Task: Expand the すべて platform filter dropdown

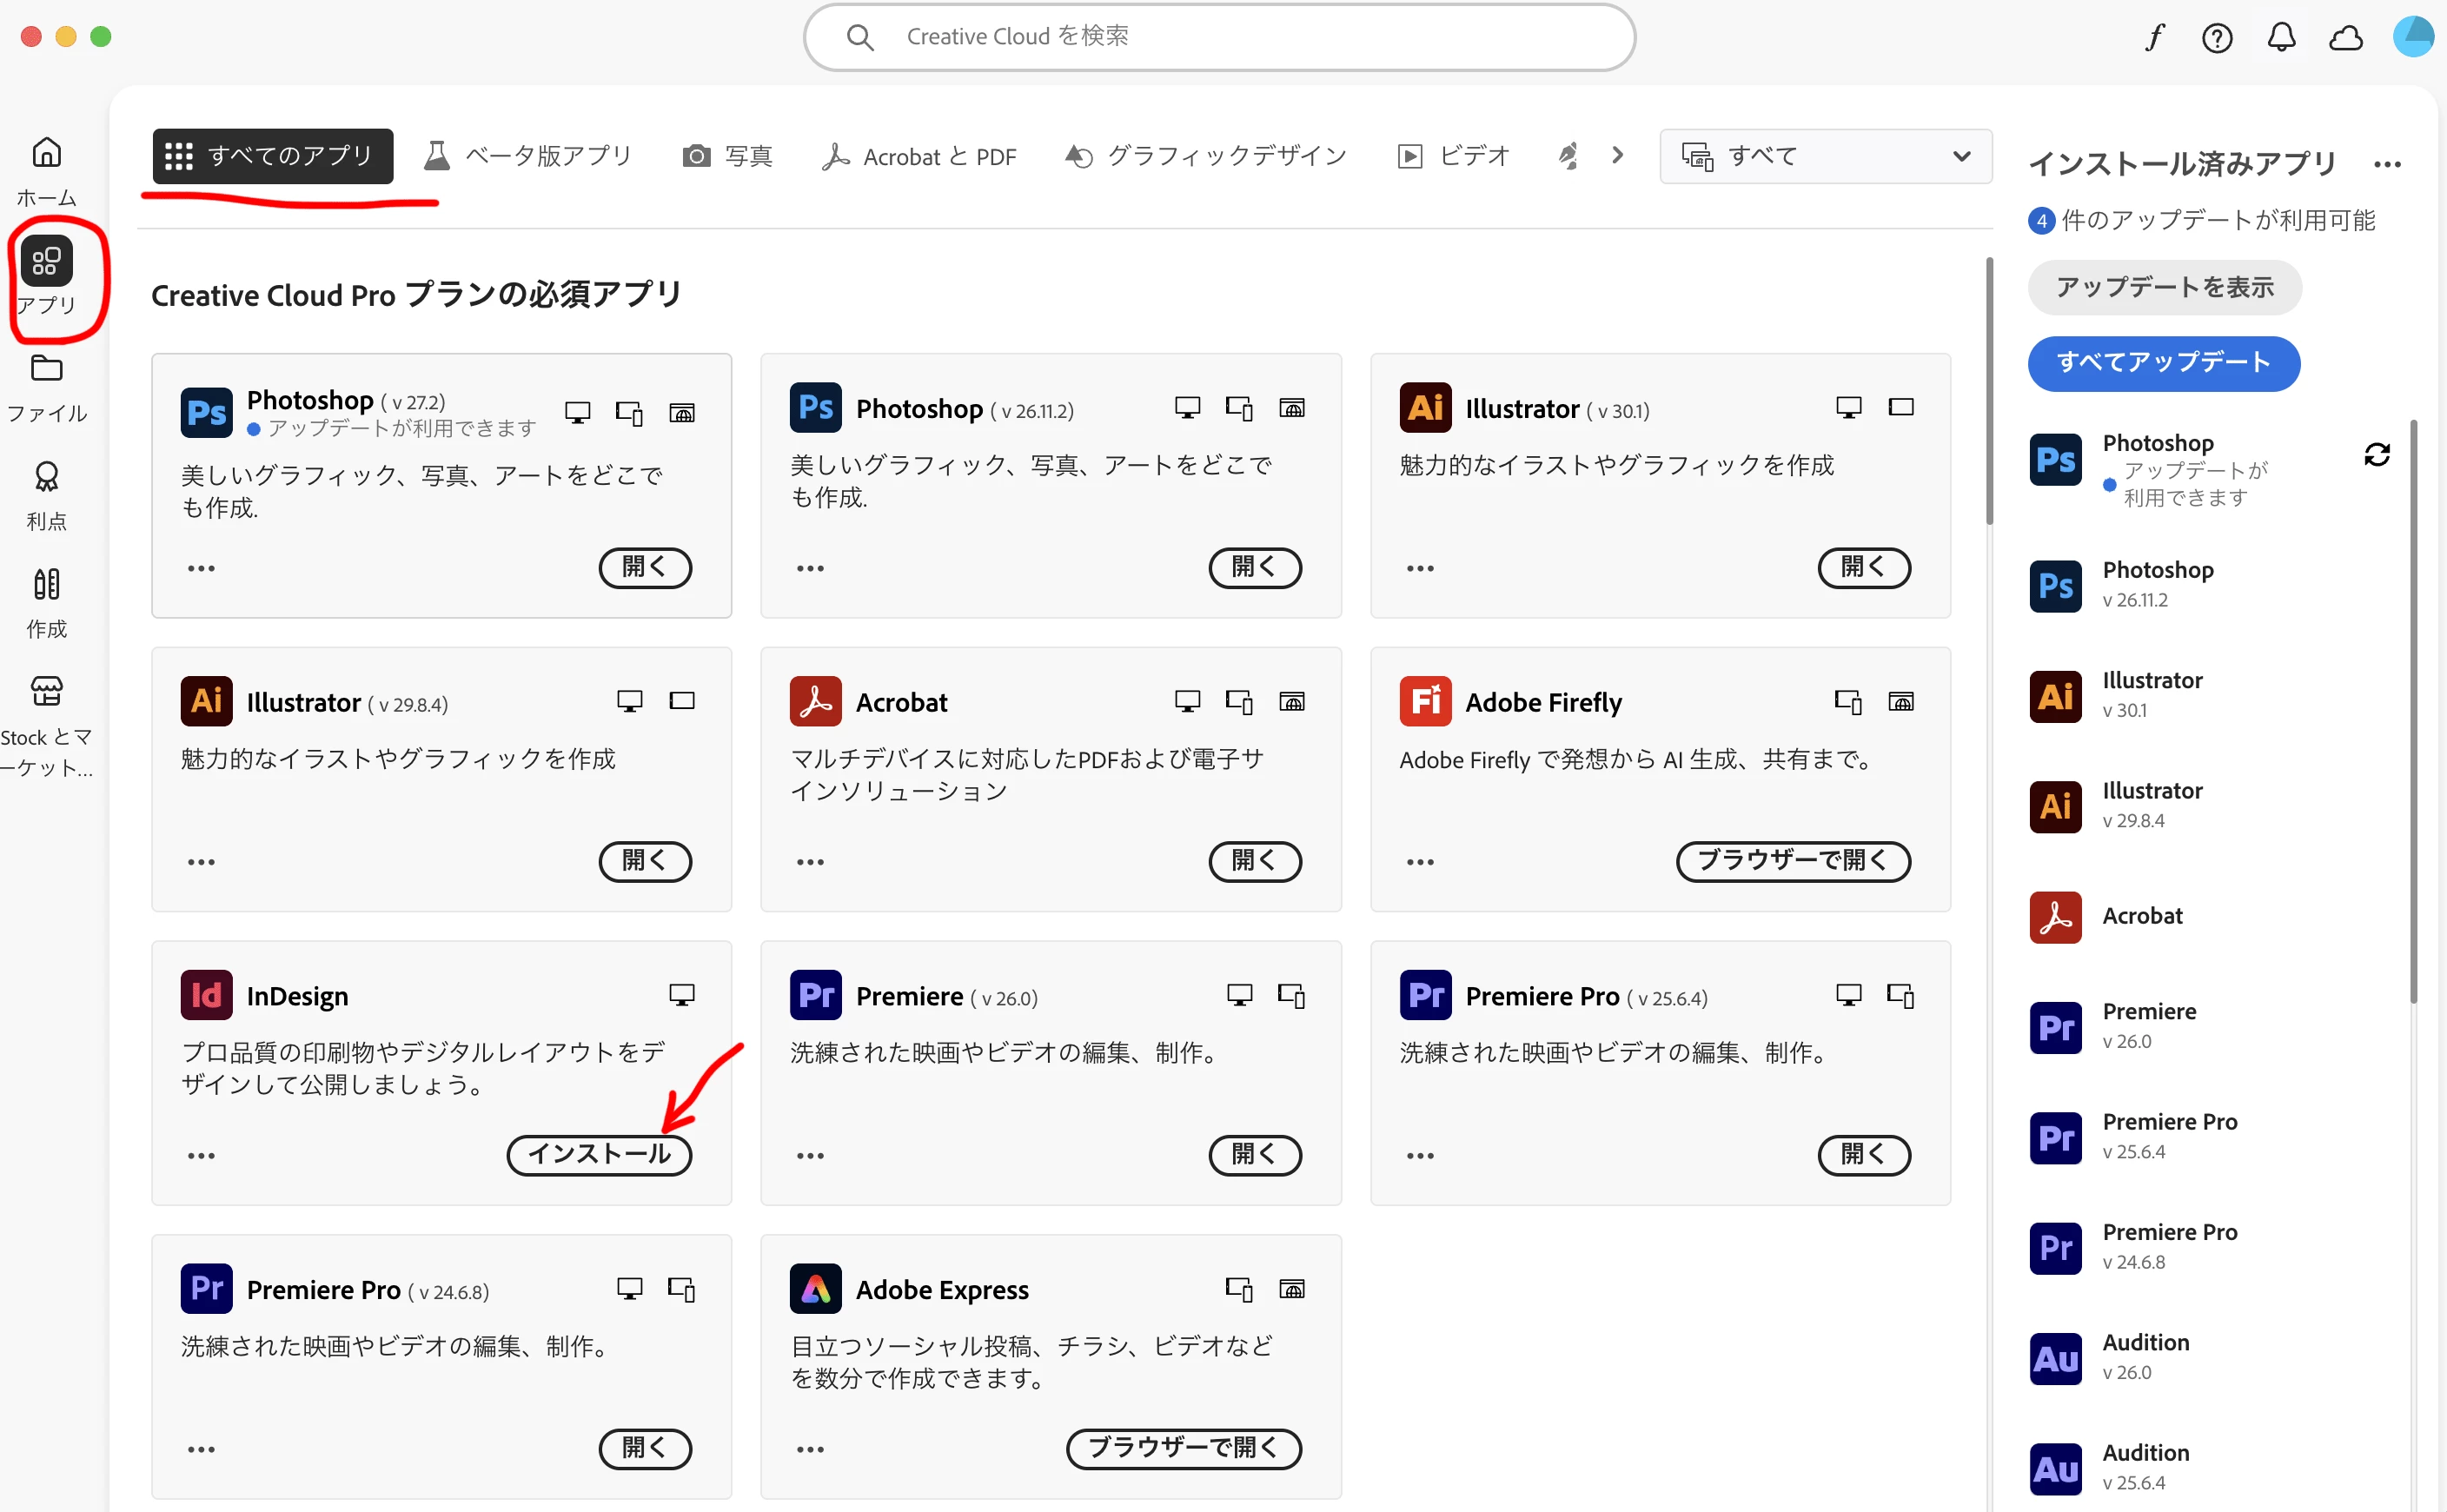Action: [x=1825, y=156]
